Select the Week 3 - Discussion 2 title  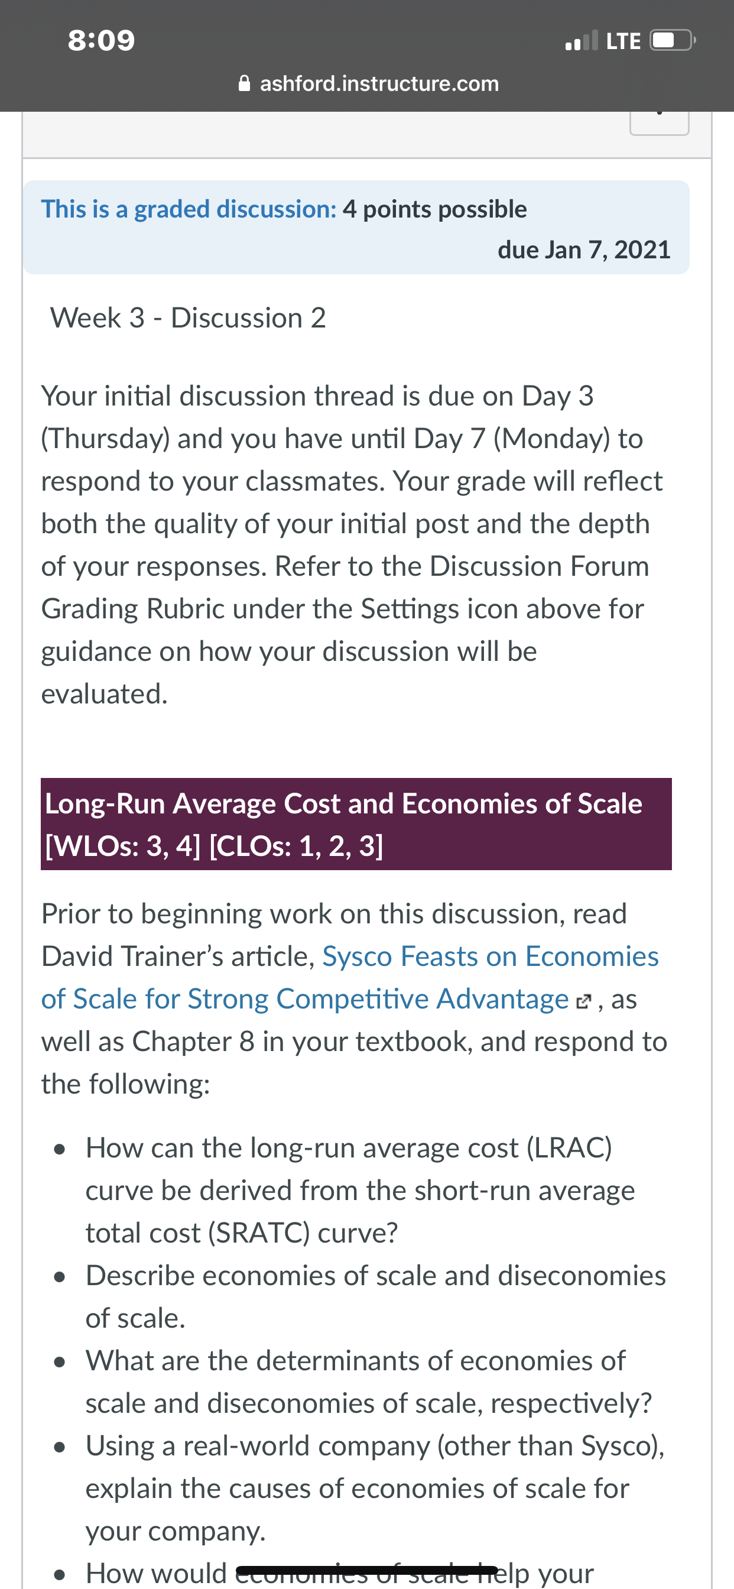coord(188,318)
